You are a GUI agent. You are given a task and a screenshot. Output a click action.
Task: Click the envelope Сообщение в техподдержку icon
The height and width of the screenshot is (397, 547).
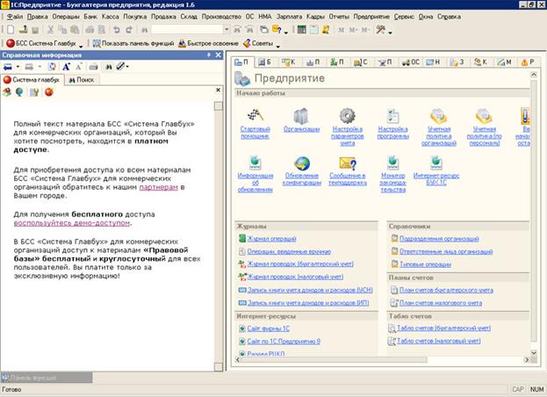pyautogui.click(x=348, y=163)
